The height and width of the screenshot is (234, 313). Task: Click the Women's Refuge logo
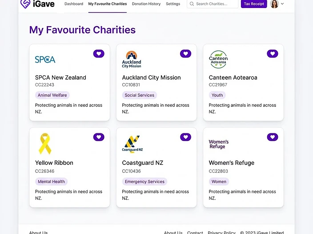[219, 144]
